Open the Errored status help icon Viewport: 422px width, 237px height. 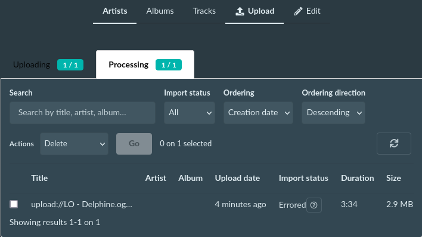(314, 205)
